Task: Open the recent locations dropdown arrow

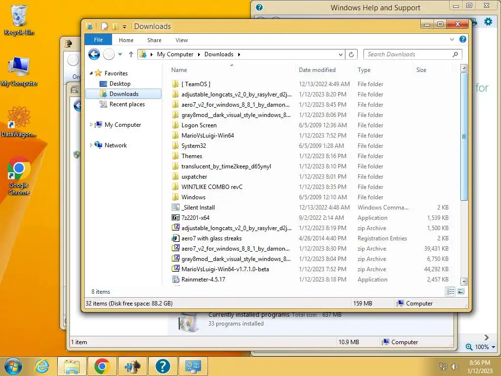Action: (x=120, y=54)
